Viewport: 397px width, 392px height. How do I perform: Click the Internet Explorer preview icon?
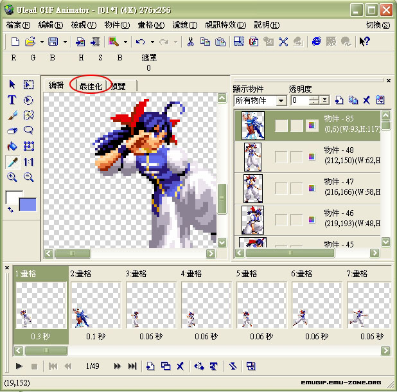click(317, 42)
